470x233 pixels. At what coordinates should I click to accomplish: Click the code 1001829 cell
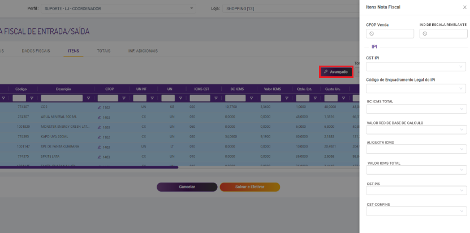[x=23, y=127]
